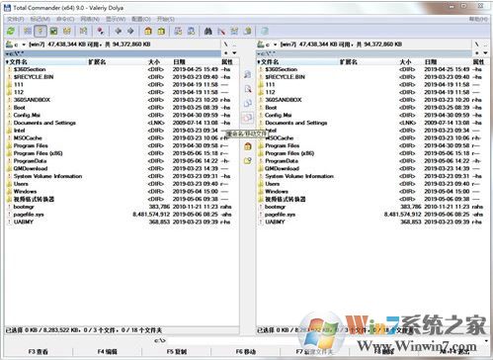Viewport: 493px width, 360px height.
Task: Open 文件(F) menu
Action: pos(16,19)
